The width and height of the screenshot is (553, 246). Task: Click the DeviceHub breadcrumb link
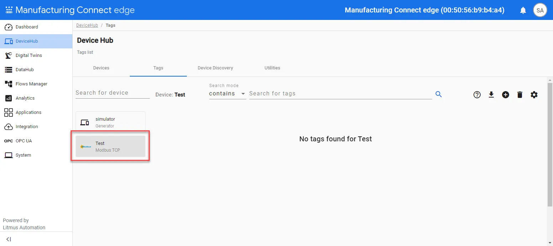(87, 25)
